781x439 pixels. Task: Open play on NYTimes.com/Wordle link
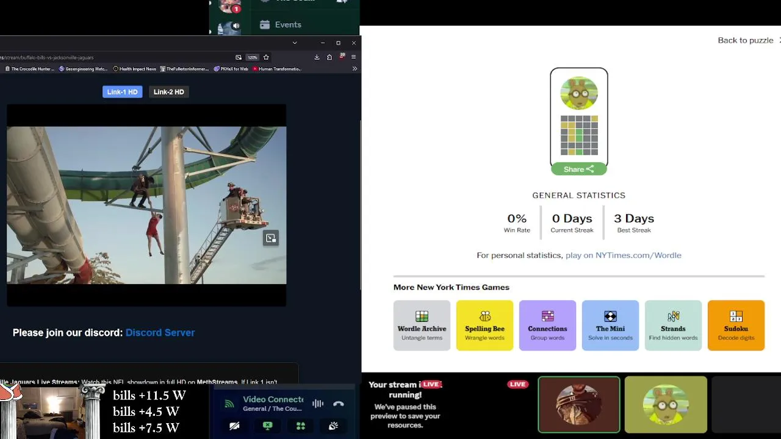tap(624, 255)
